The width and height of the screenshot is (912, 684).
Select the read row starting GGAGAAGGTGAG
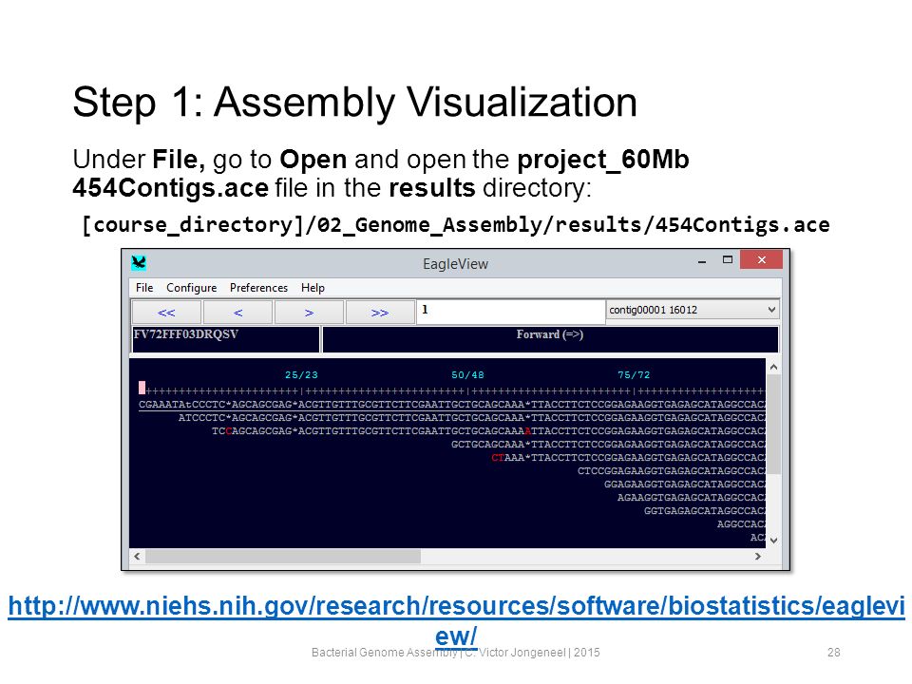685,484
